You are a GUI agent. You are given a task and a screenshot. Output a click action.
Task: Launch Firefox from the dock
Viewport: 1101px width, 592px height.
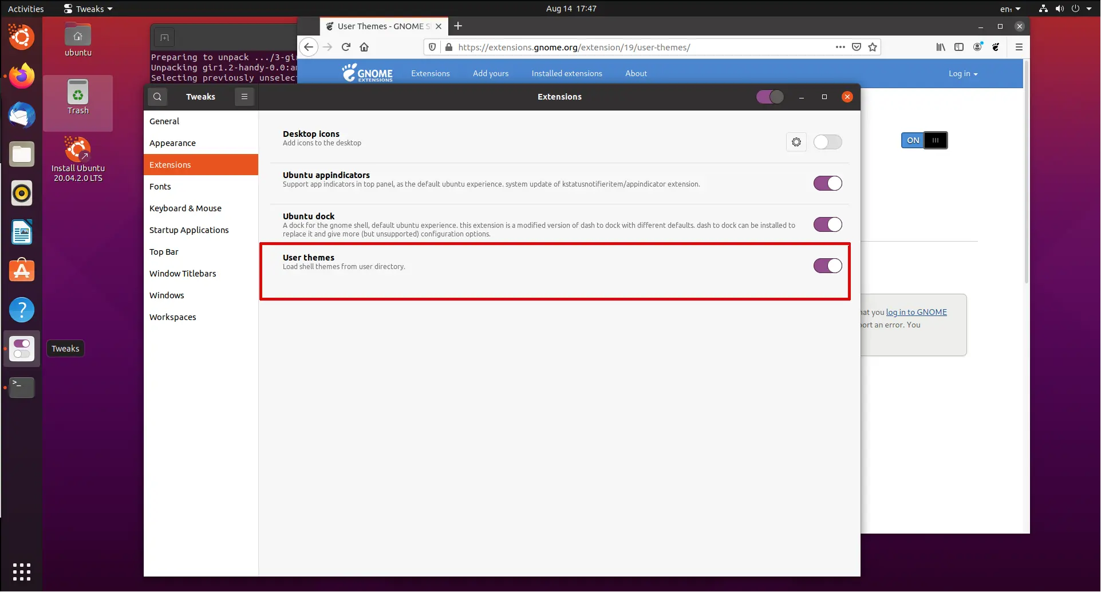point(22,76)
